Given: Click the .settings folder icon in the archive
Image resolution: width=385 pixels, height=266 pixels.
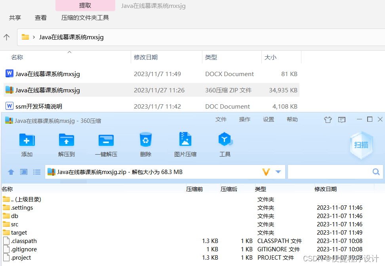Looking at the screenshot, I should [6, 207].
